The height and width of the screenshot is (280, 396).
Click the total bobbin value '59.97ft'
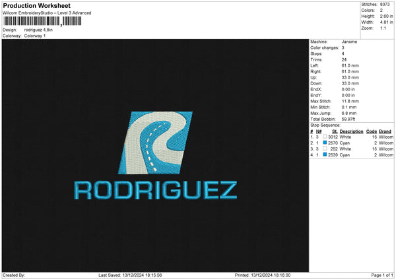tap(348, 119)
